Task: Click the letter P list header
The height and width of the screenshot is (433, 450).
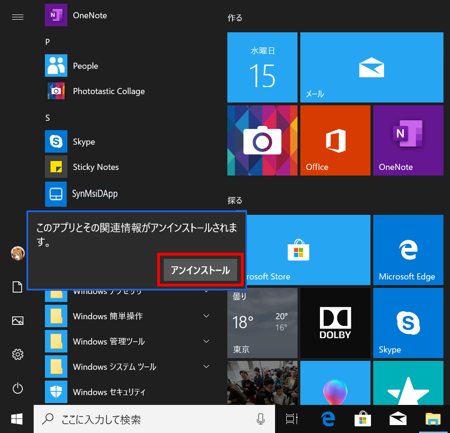Action: [47, 42]
